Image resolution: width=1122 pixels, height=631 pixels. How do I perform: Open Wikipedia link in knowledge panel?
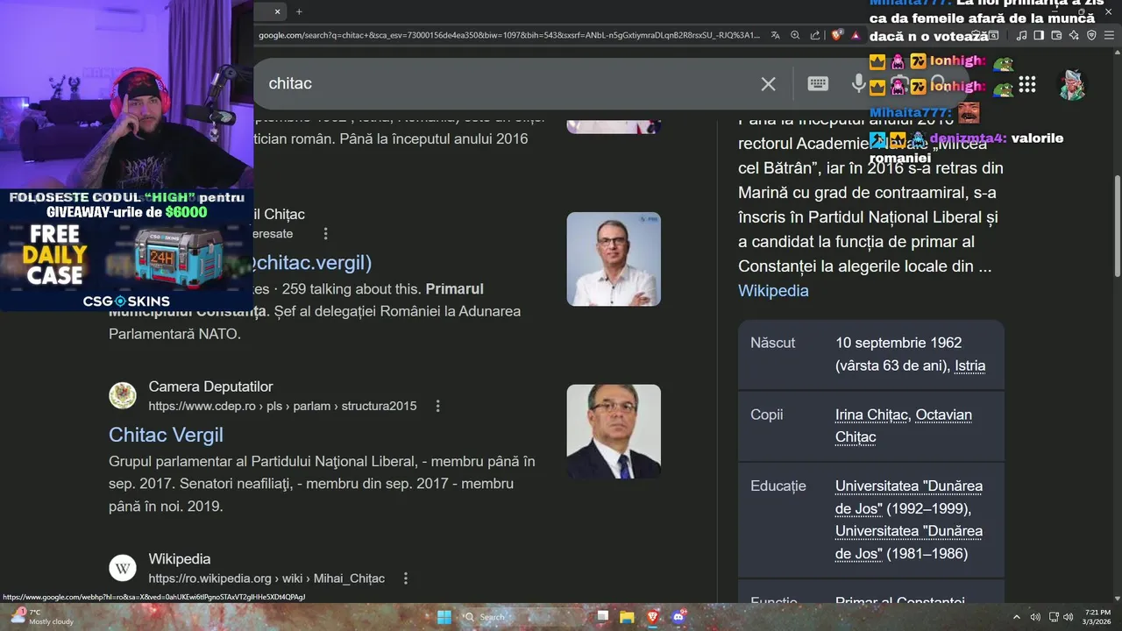[773, 291]
